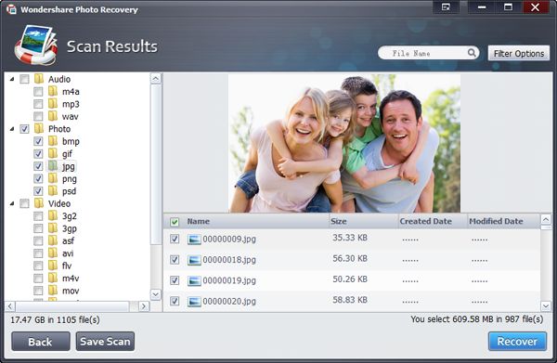Uncheck the gif checkbox
The image size is (557, 363).
tap(38, 154)
